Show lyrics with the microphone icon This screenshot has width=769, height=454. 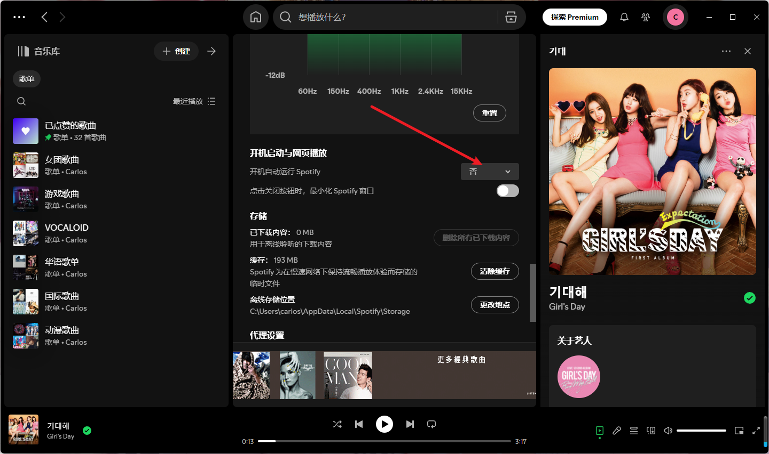coord(617,431)
